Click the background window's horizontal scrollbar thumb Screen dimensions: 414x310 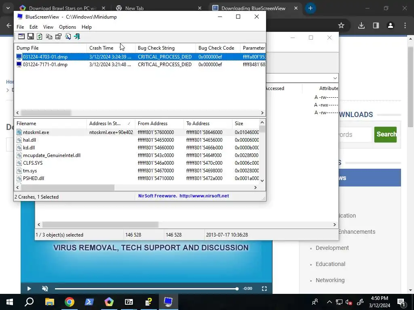coord(100,224)
